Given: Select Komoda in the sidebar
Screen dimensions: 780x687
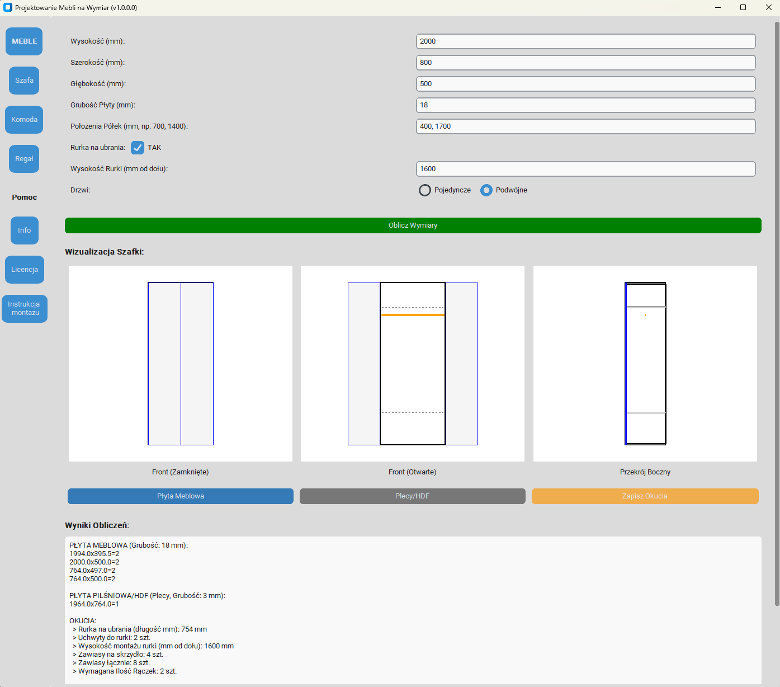Looking at the screenshot, I should [24, 120].
